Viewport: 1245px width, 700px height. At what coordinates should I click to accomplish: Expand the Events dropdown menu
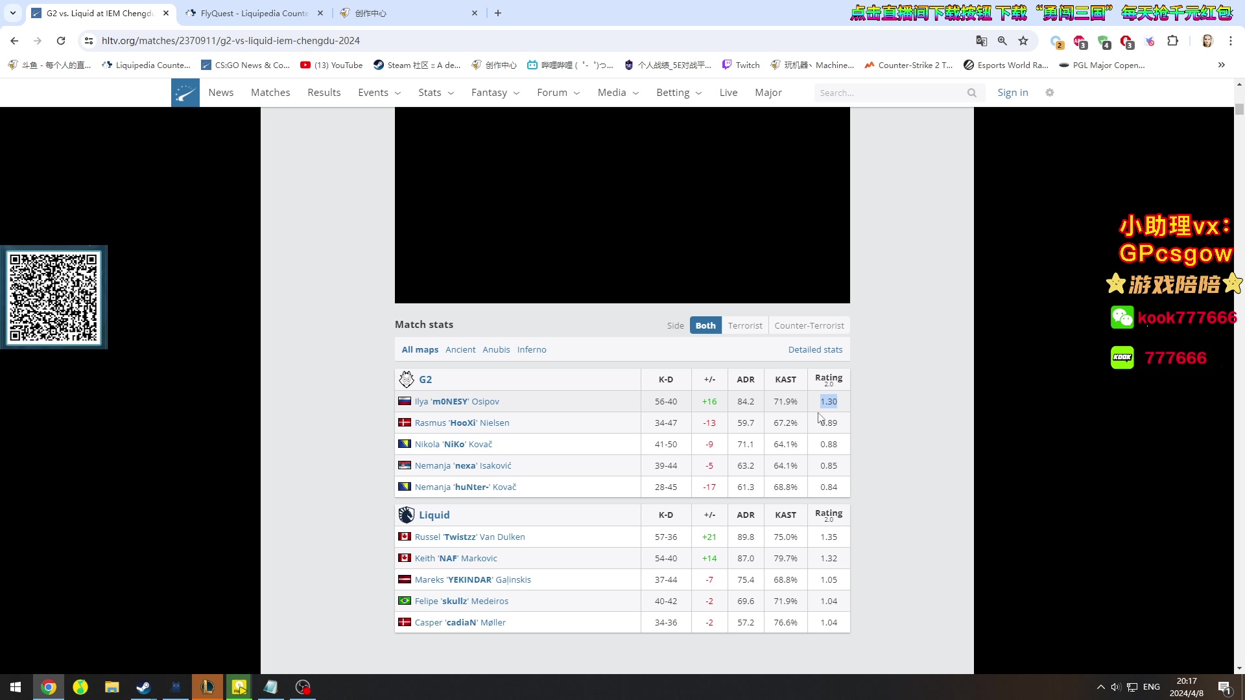[379, 93]
